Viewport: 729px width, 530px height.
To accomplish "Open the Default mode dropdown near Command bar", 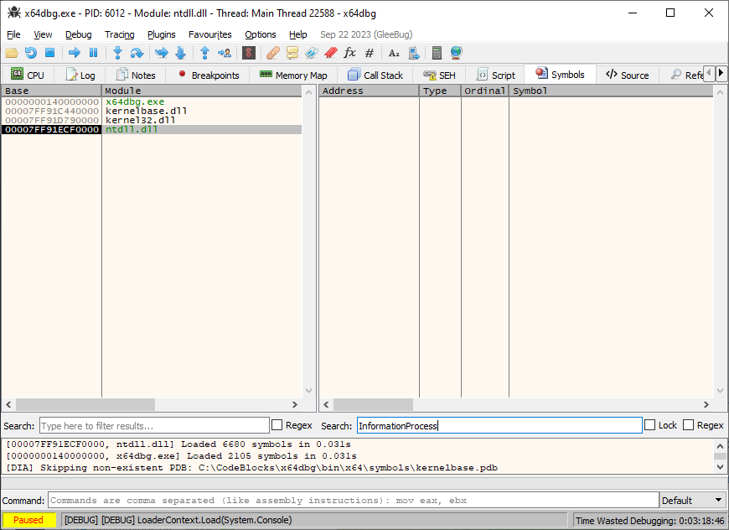I will pos(691,500).
